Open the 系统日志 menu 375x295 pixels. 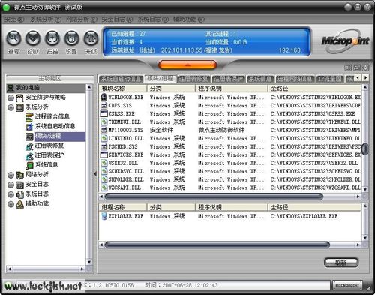(x=153, y=20)
